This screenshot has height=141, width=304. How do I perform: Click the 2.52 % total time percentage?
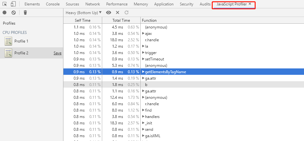[x=133, y=40]
